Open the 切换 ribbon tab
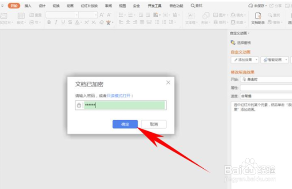This screenshot has width=292, height=189. pyautogui.click(x=56, y=6)
